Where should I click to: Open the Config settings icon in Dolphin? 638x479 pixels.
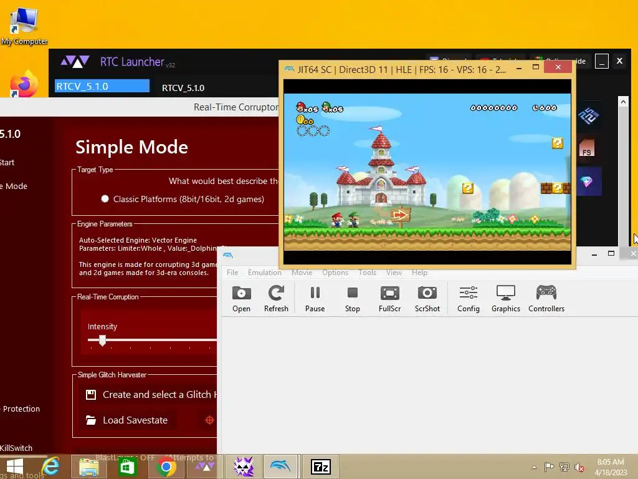[469, 299]
